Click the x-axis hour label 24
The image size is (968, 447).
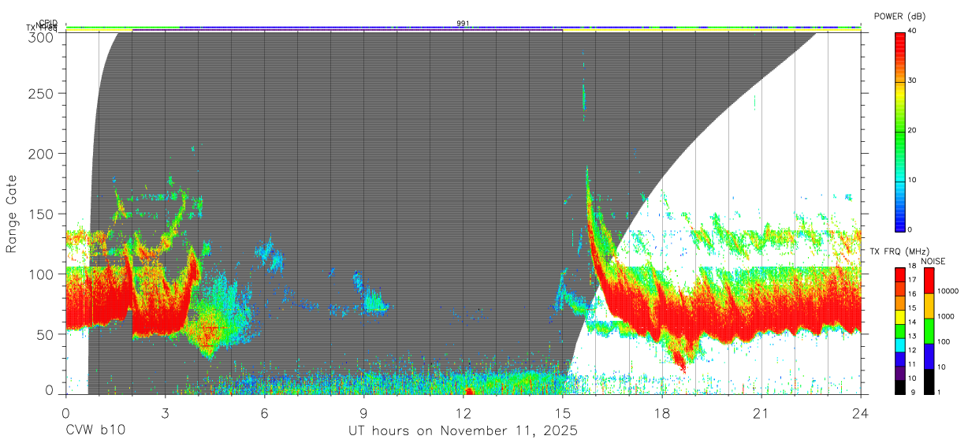(860, 413)
